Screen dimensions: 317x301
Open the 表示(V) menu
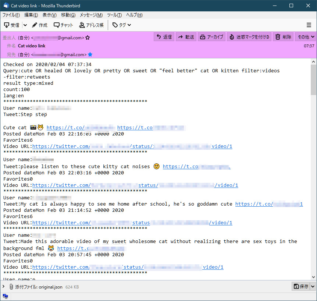(50, 15)
